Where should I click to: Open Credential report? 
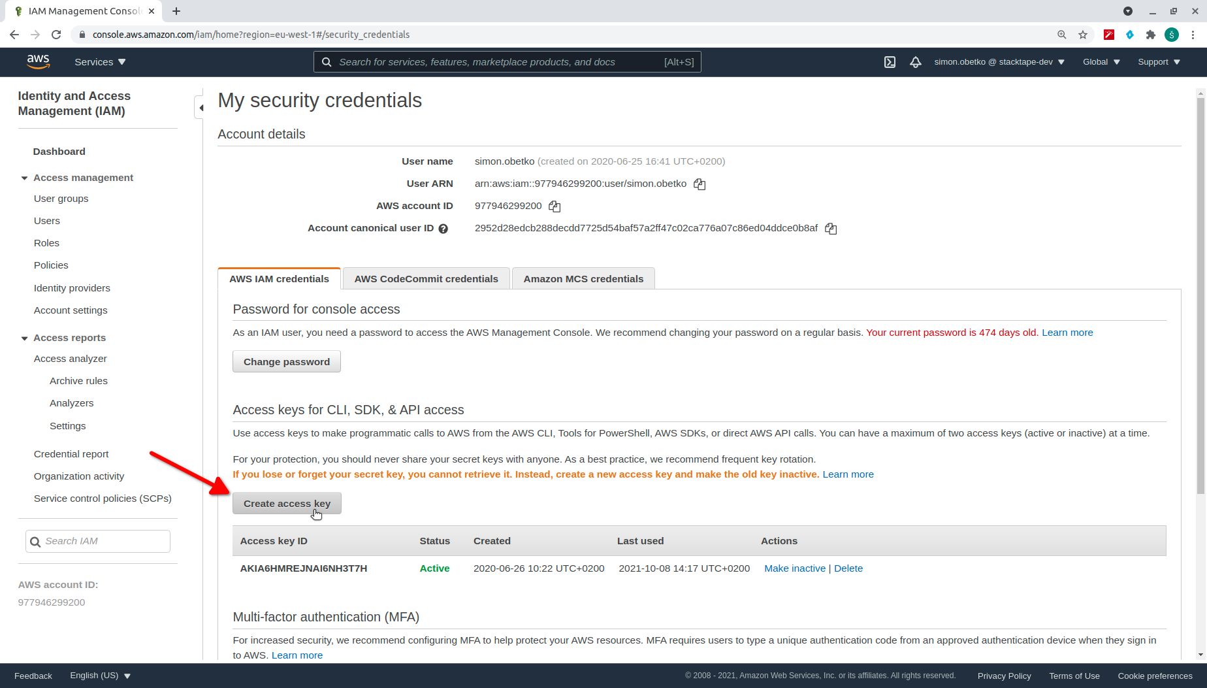click(71, 454)
